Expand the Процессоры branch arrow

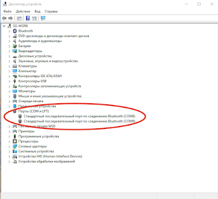point(9,141)
